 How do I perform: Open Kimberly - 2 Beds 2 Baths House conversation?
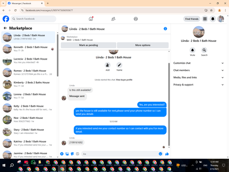click(28, 84)
